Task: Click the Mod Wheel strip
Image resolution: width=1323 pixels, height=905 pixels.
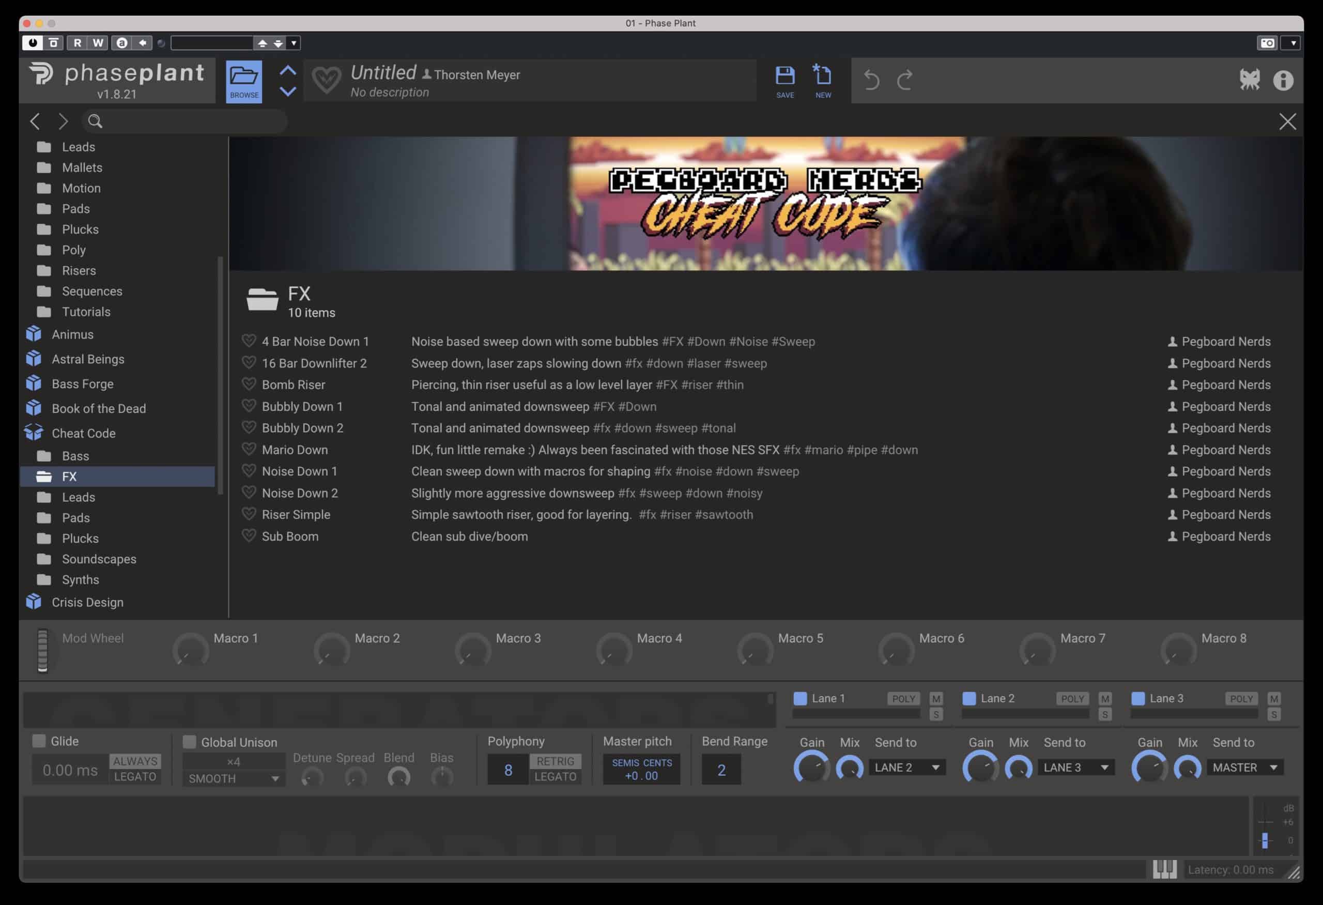Action: coord(43,650)
